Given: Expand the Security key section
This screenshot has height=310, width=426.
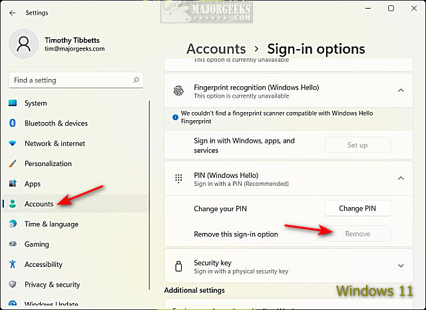Looking at the screenshot, I should coord(401,266).
